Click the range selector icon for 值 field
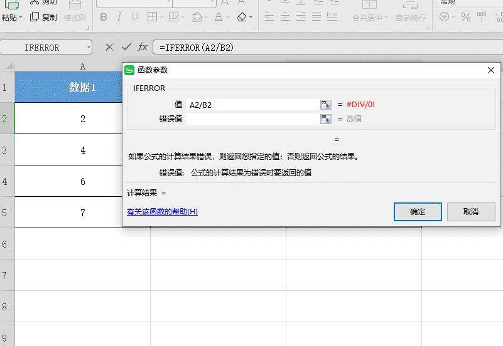Image resolution: width=503 pixels, height=346 pixels. click(325, 105)
